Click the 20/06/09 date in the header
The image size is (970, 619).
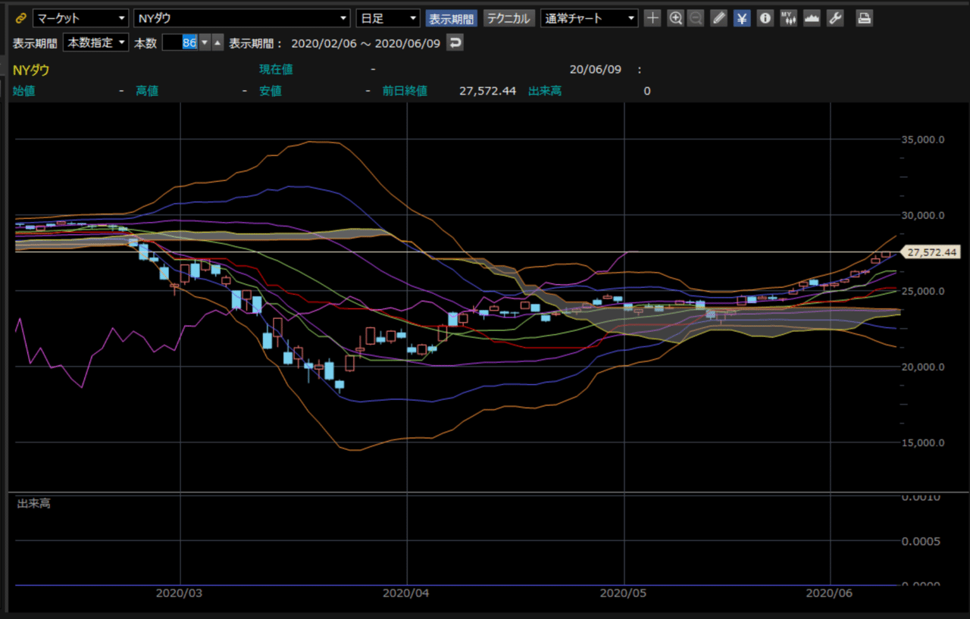[595, 70]
